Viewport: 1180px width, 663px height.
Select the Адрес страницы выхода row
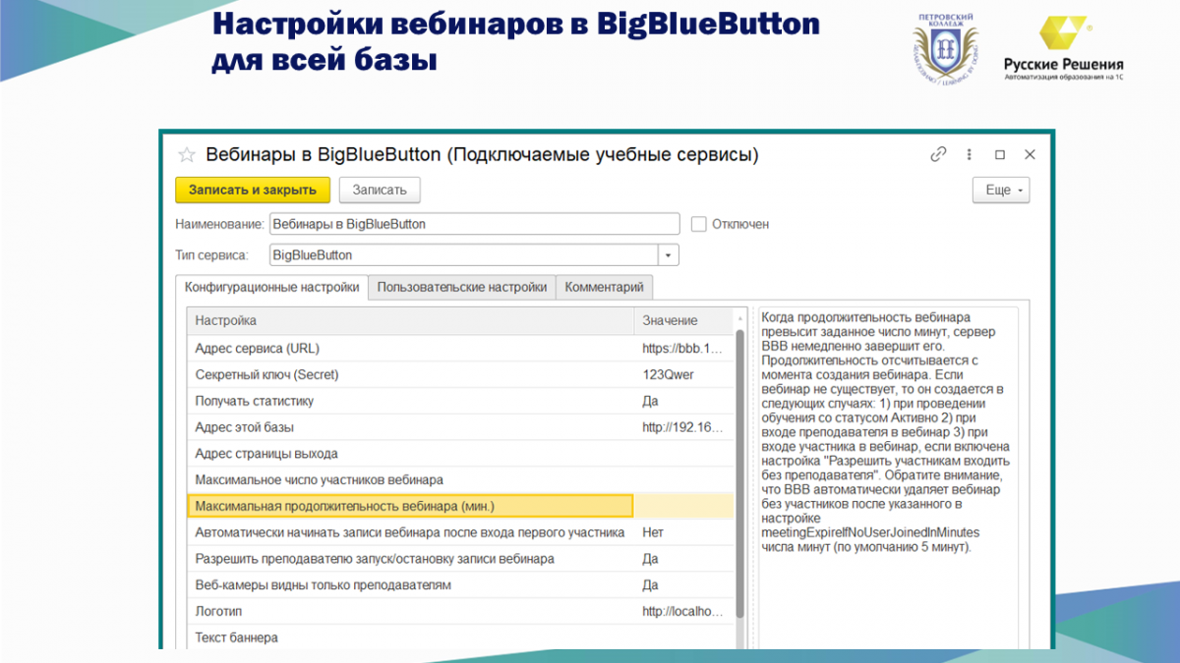(460, 454)
